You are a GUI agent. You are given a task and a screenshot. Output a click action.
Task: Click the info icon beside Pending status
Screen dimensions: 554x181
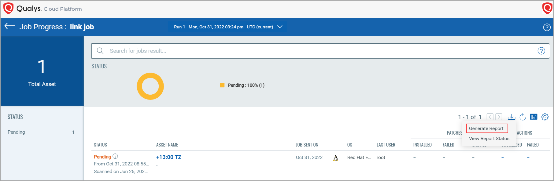[x=115, y=156]
